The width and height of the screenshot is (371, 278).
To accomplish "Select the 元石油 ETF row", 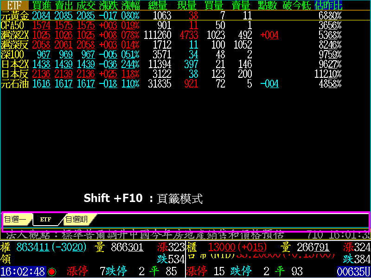I will (14, 83).
